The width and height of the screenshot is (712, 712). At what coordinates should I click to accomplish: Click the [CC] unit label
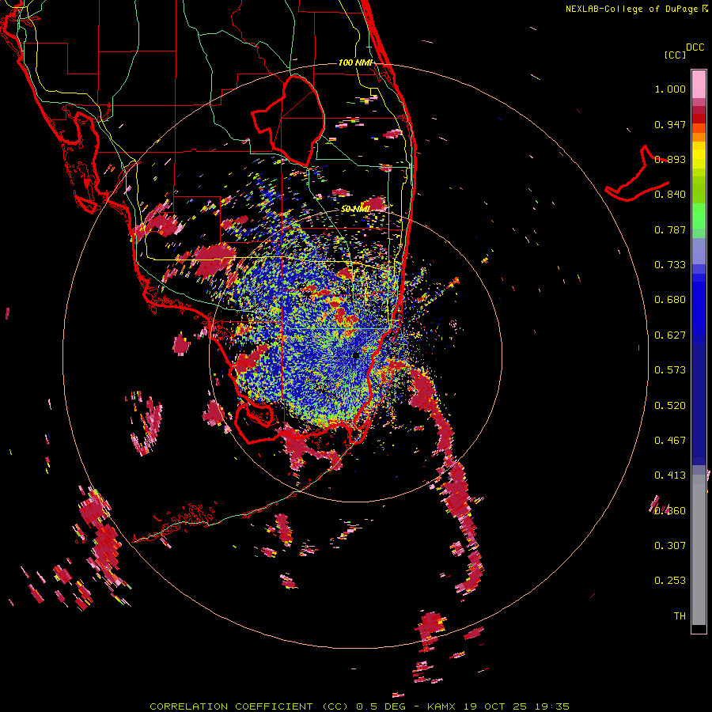click(x=676, y=55)
